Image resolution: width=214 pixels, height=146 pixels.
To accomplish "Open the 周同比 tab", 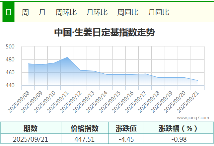I will [x=128, y=12].
